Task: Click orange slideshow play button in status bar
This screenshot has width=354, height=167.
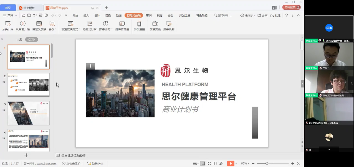Action: point(230,163)
